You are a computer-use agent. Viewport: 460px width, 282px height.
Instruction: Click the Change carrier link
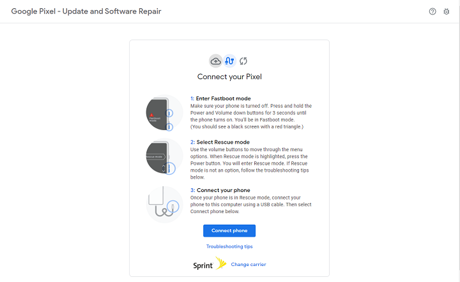coord(249,264)
